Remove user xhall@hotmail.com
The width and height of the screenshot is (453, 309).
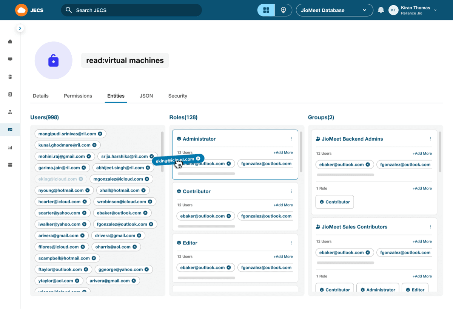pyautogui.click(x=143, y=190)
